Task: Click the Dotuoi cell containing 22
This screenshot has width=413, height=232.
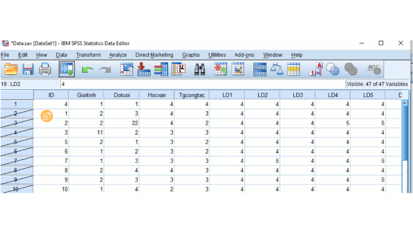Action: [122, 122]
